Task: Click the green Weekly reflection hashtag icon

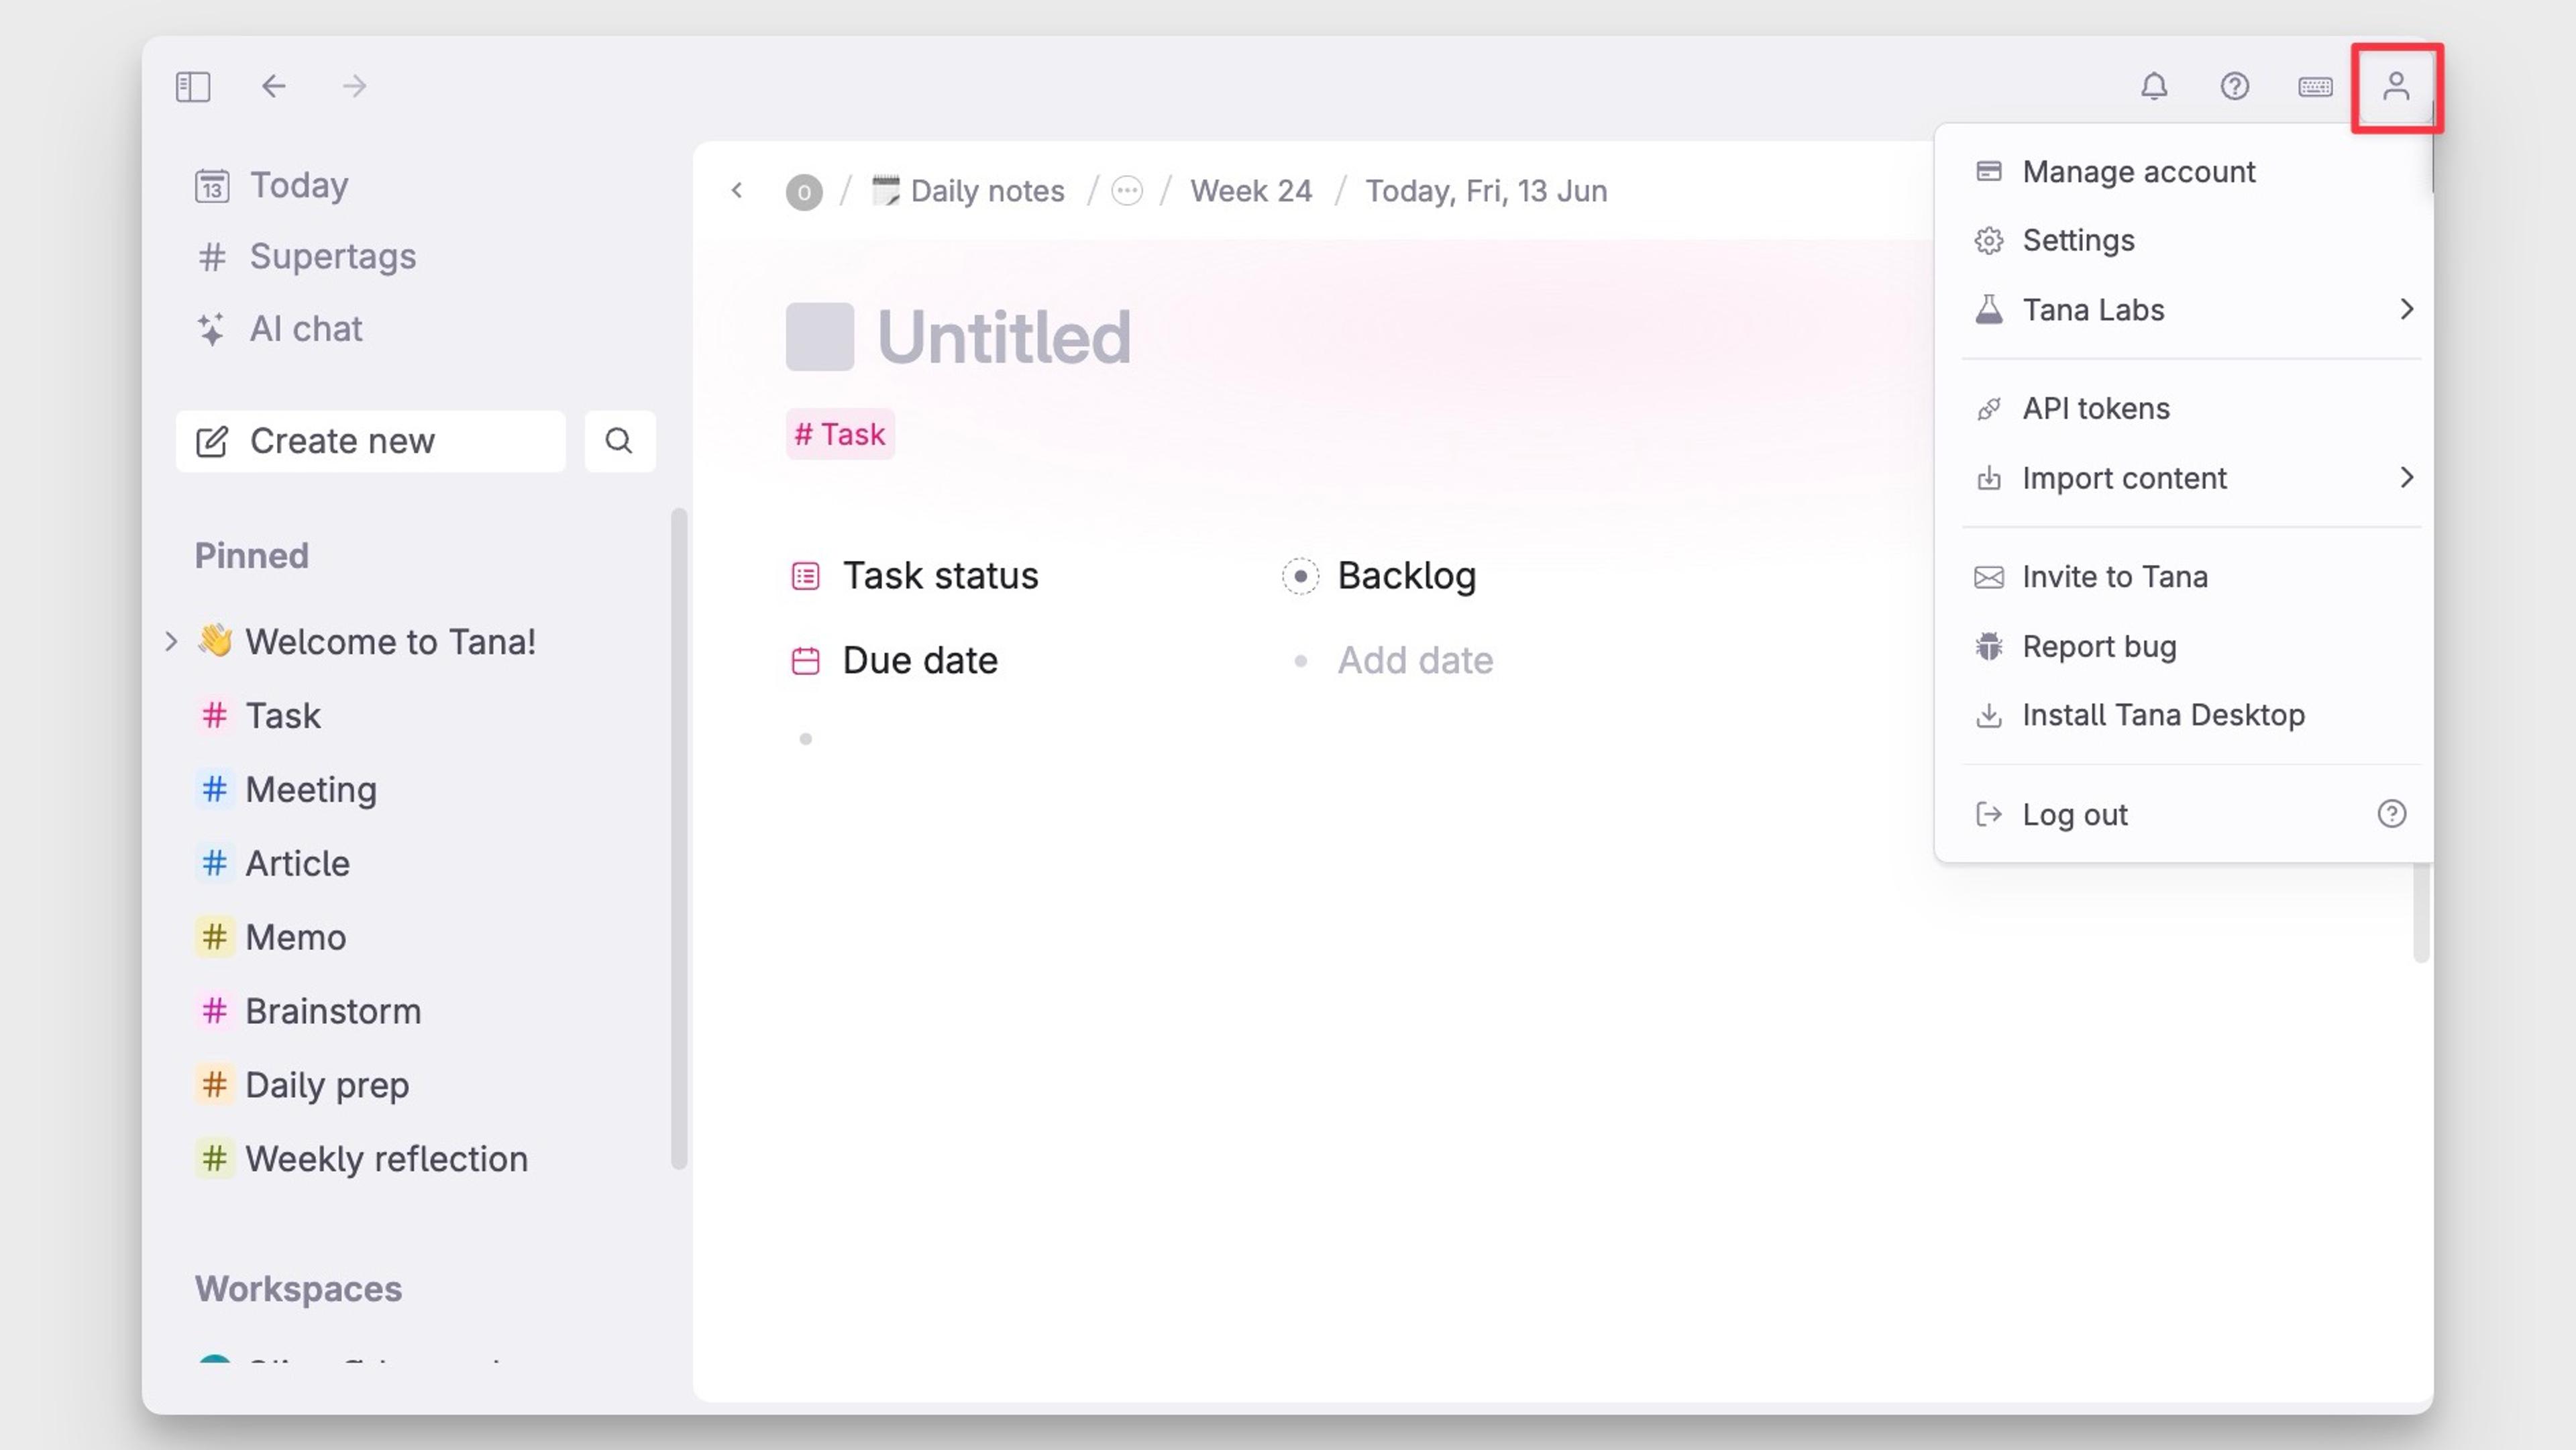Action: tap(214, 1159)
